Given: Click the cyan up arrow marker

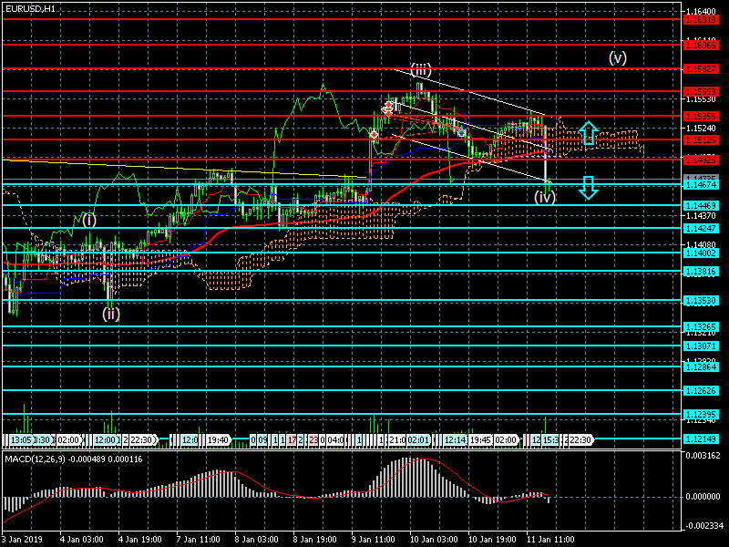Looking at the screenshot, I should point(588,133).
